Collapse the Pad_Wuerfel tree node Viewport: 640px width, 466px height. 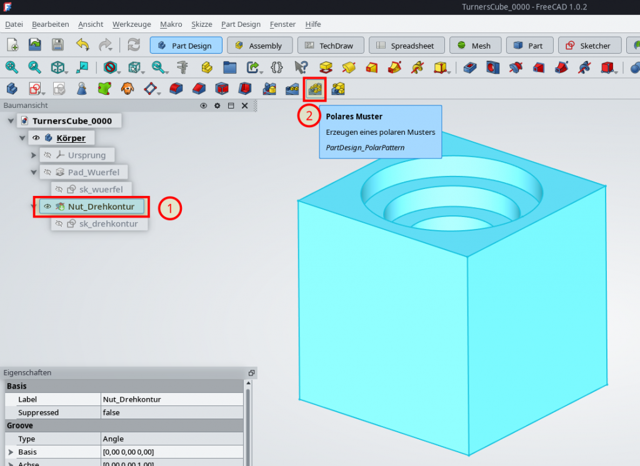[34, 172]
